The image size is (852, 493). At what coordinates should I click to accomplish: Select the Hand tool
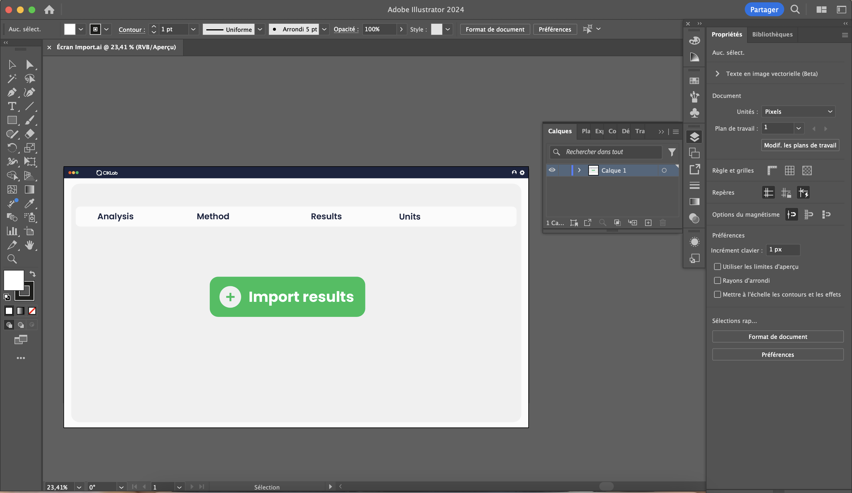30,245
